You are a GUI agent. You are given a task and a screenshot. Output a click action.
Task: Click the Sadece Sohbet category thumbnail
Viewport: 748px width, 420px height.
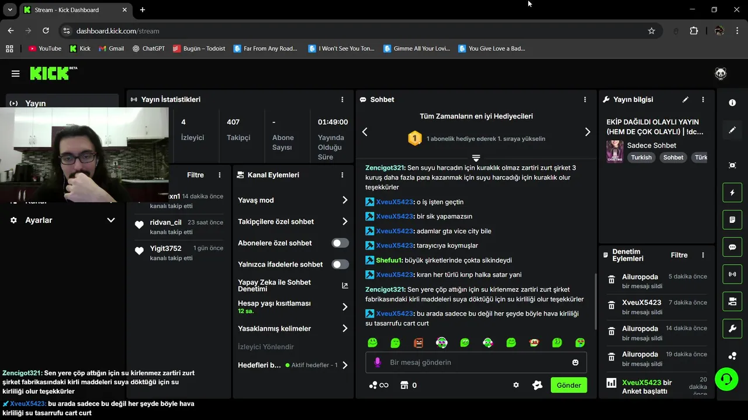click(615, 151)
